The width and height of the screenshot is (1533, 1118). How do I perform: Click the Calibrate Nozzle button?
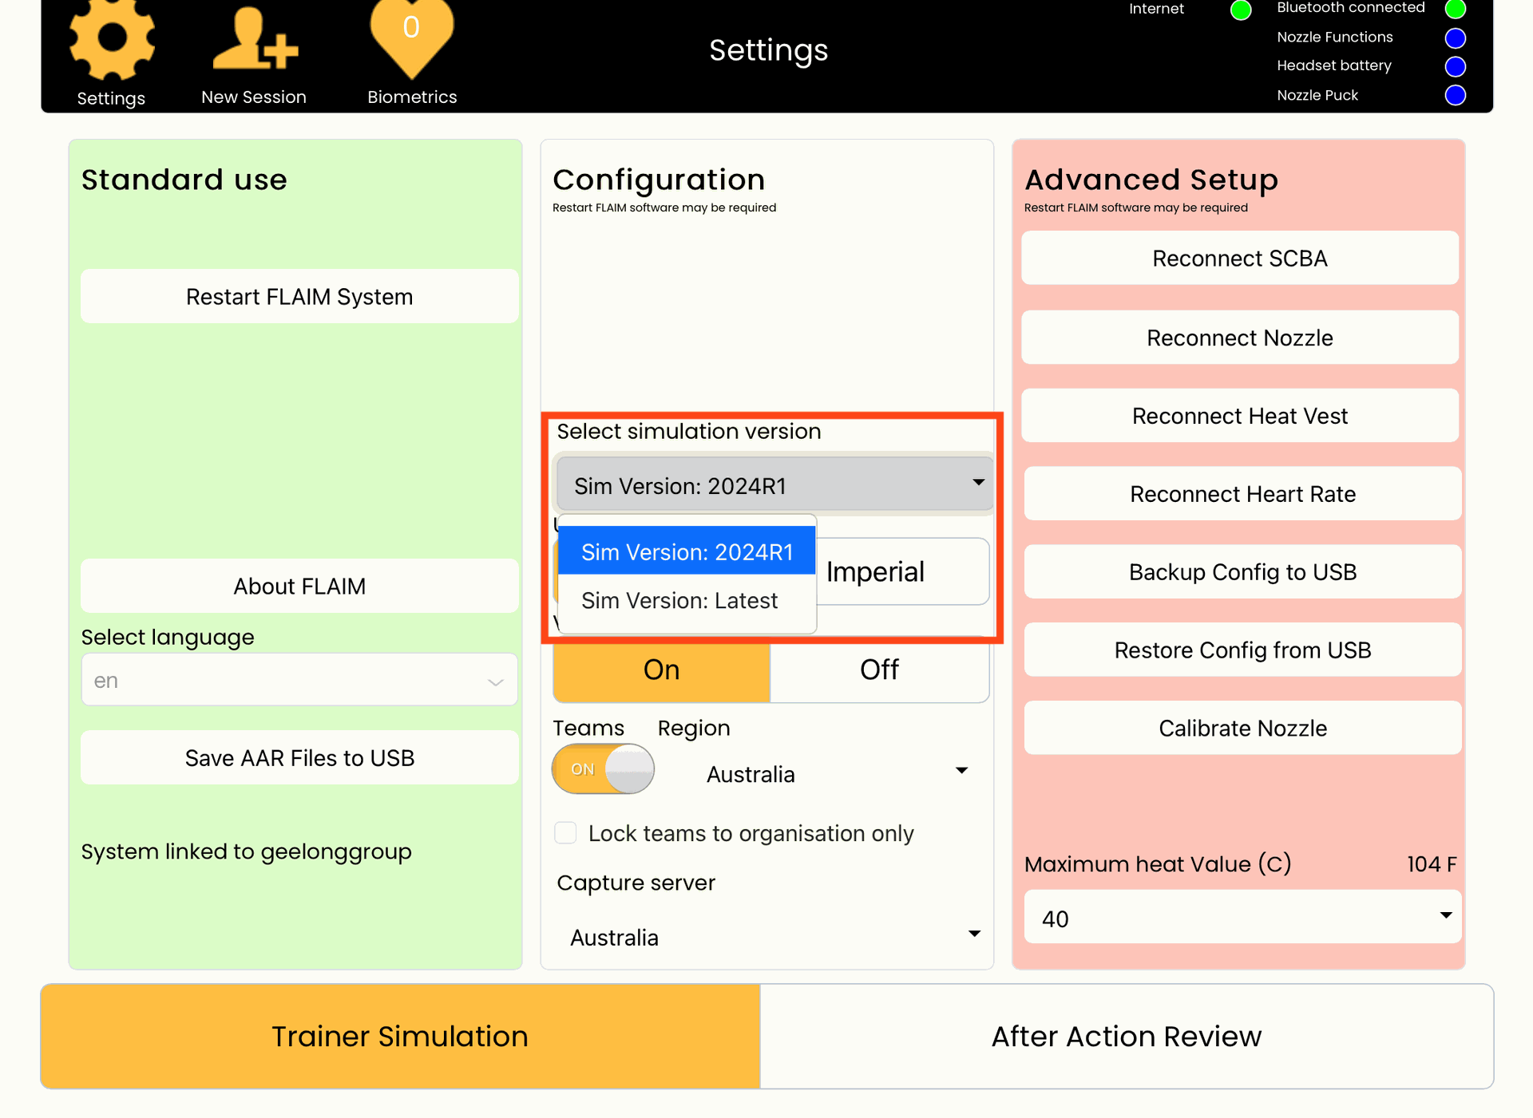(x=1242, y=729)
